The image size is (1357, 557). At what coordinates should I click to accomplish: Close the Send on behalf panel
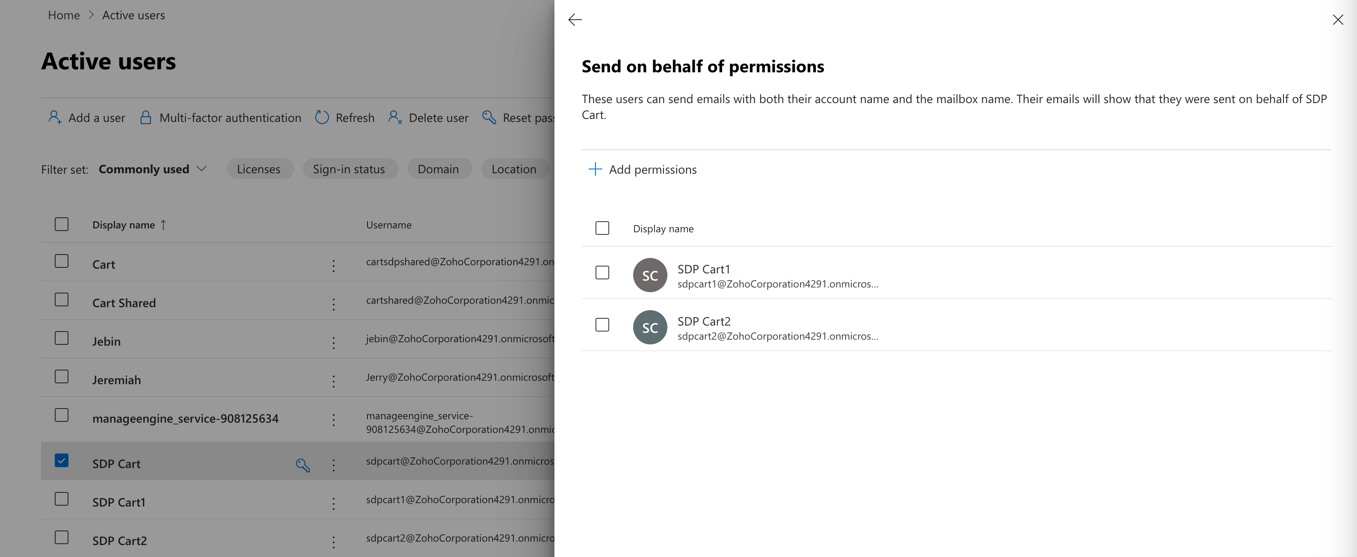click(1337, 20)
